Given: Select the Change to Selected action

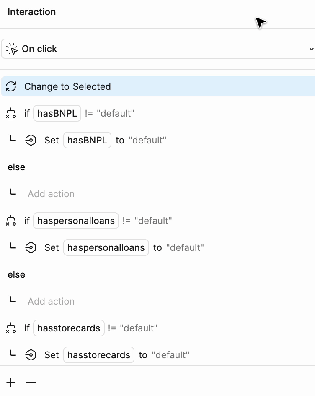Looking at the screenshot, I should click(67, 86).
